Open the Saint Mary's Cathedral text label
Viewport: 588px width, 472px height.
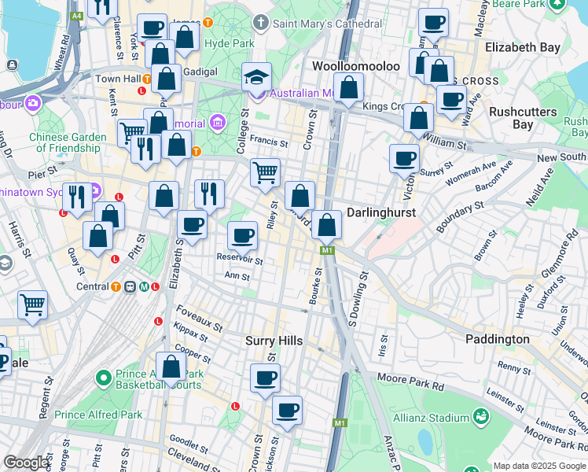click(327, 24)
